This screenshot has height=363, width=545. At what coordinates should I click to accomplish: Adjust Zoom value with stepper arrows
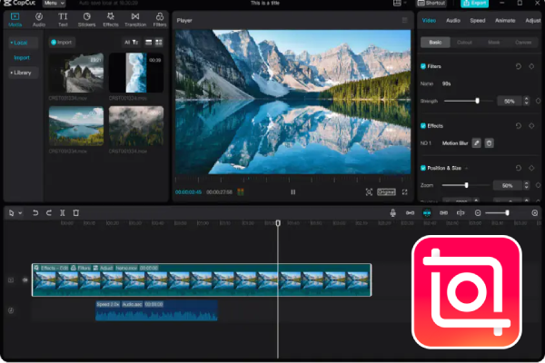tap(526, 185)
